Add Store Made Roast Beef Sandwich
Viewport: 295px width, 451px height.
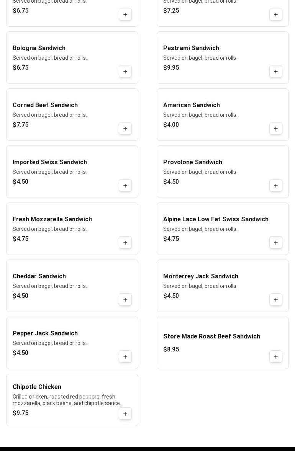click(x=276, y=357)
